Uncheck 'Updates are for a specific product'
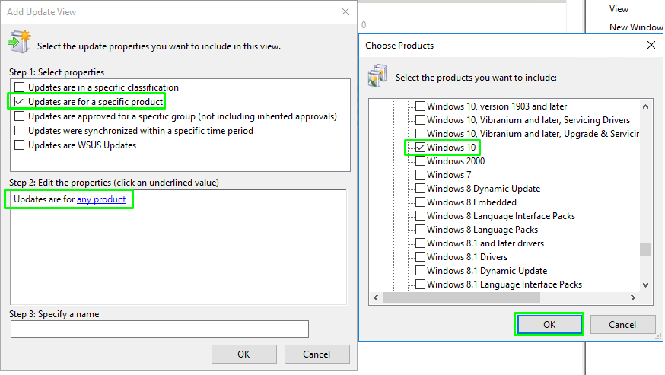Screen dimensions: 665x375 pos(20,102)
